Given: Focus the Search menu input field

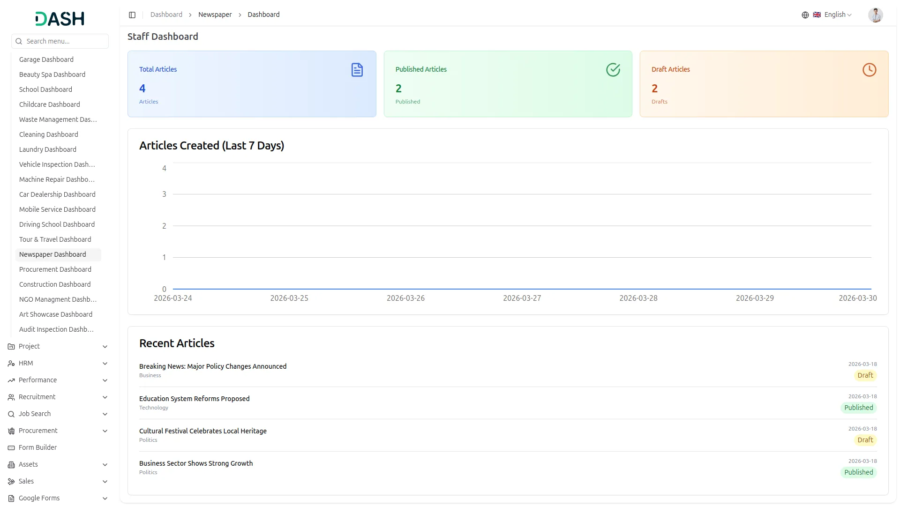Looking at the screenshot, I should tap(65, 41).
